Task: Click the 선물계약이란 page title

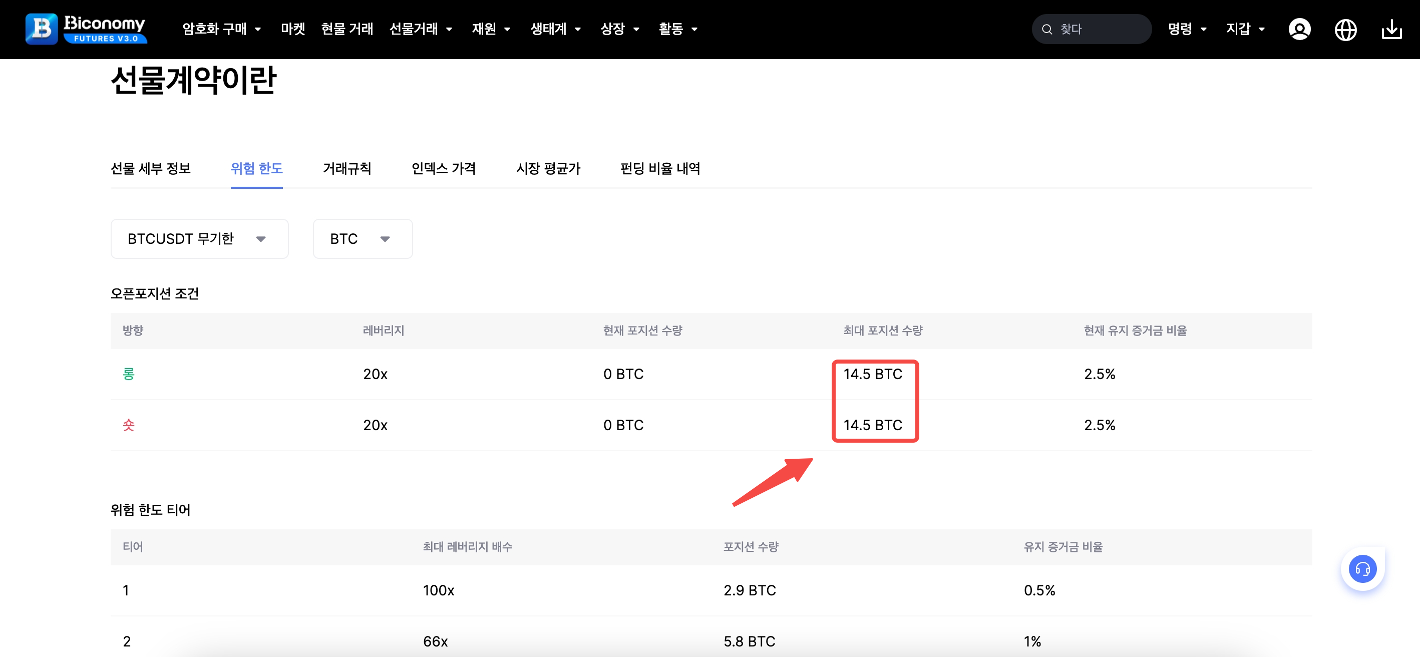Action: click(x=193, y=81)
